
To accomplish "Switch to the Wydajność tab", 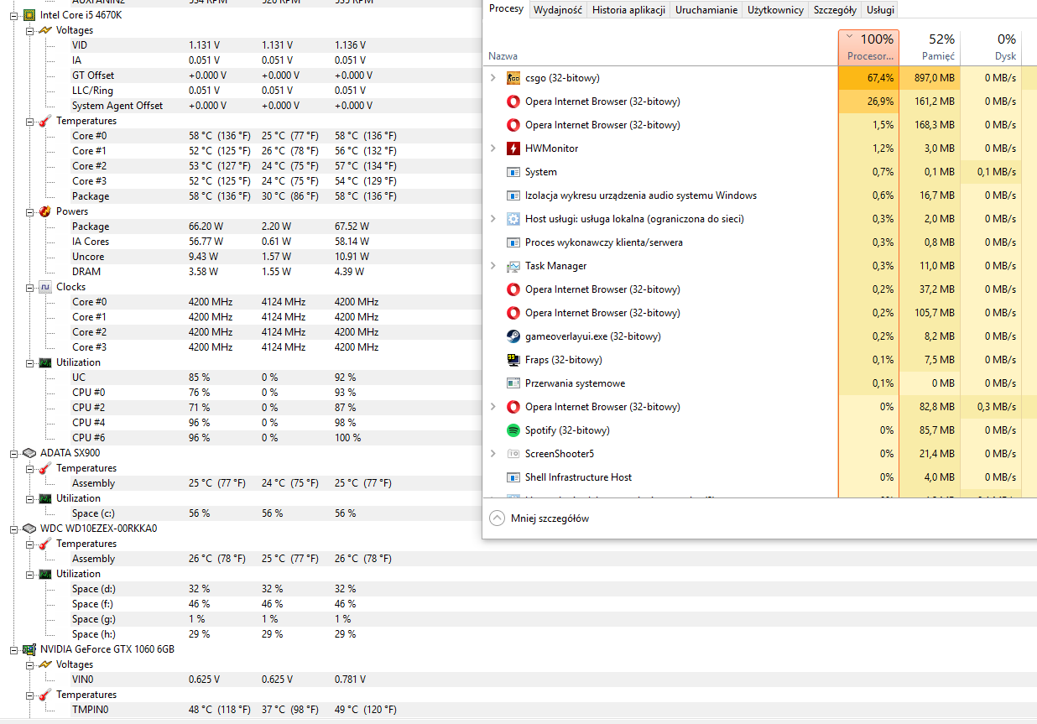I will pos(558,10).
